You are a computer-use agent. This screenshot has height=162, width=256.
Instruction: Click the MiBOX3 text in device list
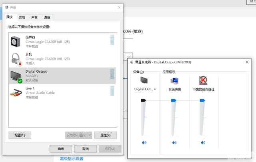tap(32, 76)
